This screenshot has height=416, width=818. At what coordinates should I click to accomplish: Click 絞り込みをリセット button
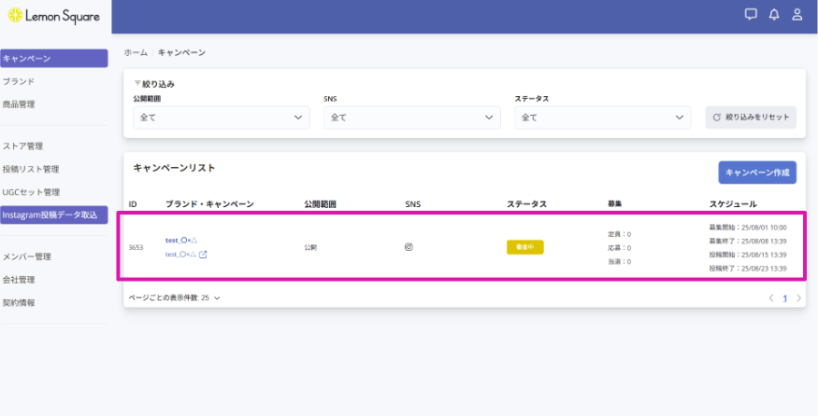(751, 118)
